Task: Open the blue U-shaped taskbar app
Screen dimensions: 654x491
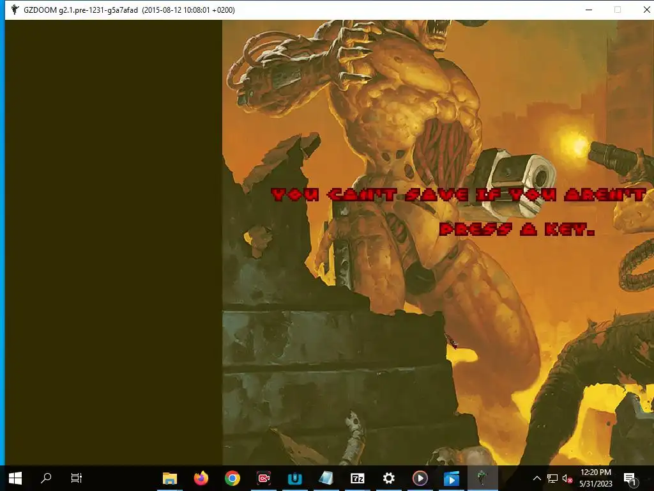Action: click(295, 478)
